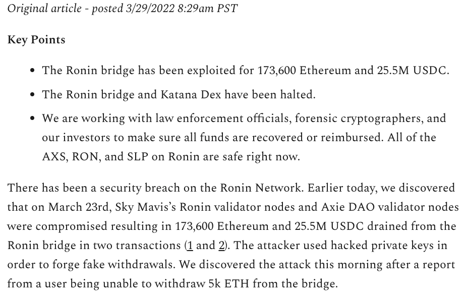Click the bullet marker before the Katana Dex line

pyautogui.click(x=33, y=95)
